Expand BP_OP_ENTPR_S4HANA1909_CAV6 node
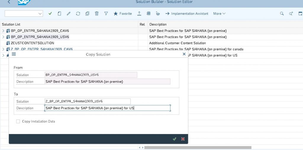The image size is (303, 150). (x=3, y=31)
